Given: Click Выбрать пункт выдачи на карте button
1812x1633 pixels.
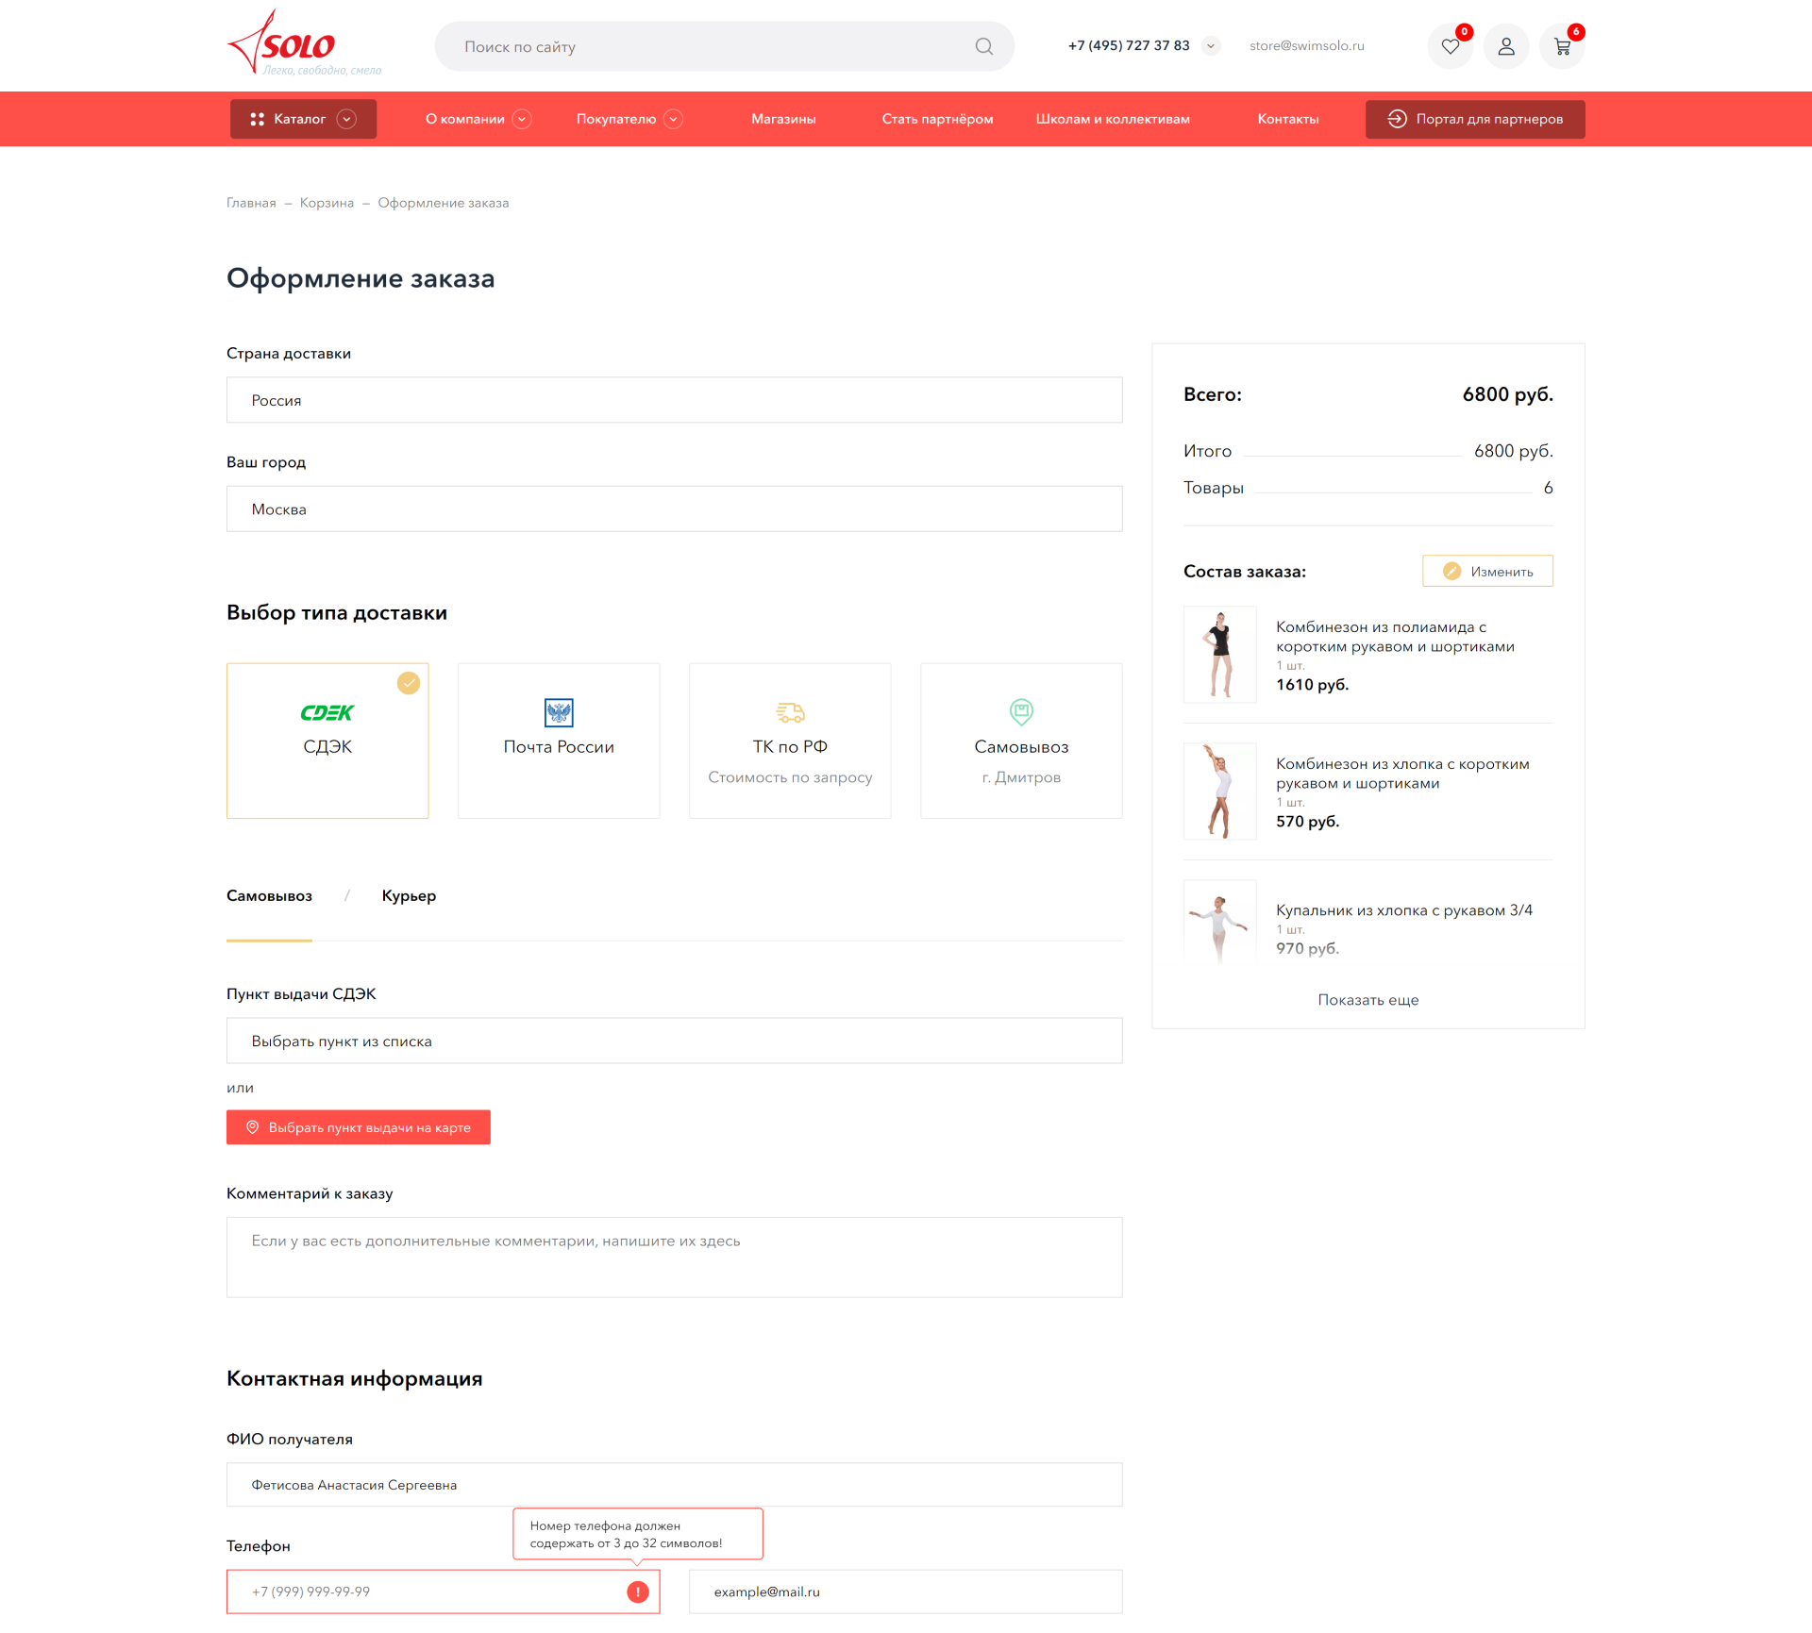Looking at the screenshot, I should 359,1127.
